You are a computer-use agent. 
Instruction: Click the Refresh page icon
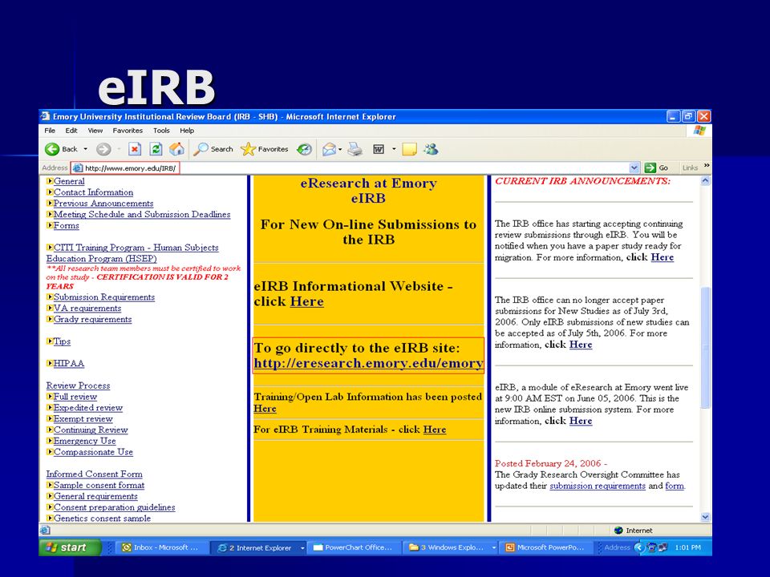(x=156, y=149)
